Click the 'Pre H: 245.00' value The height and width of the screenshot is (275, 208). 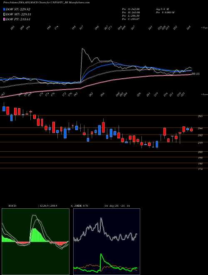click(x=131, y=12)
